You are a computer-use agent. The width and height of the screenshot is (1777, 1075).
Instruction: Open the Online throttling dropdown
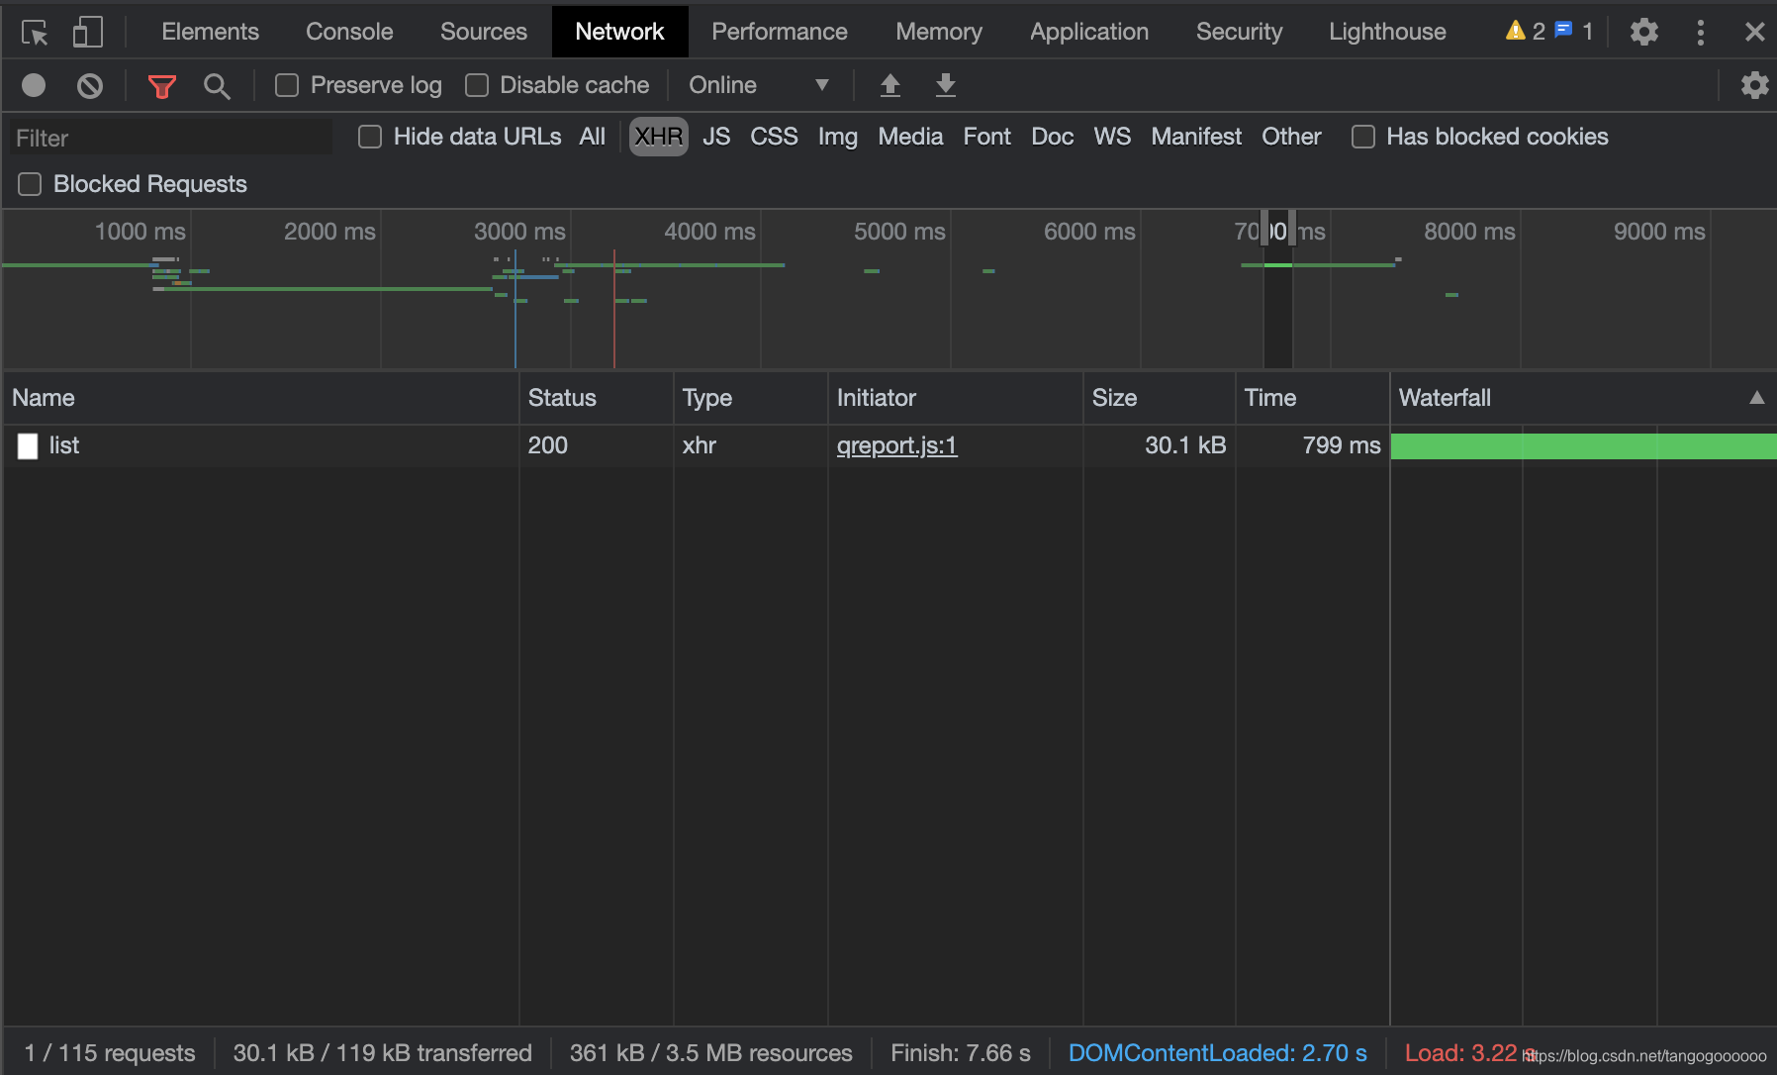759,85
